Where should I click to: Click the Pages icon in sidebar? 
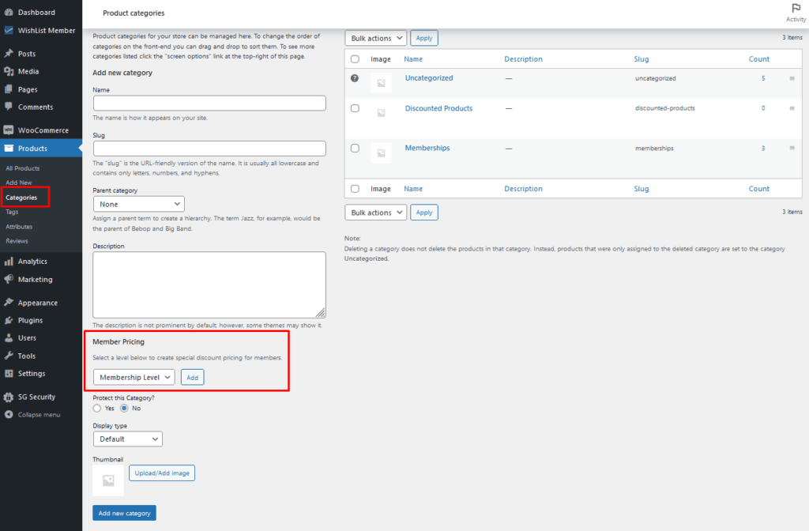[9, 88]
